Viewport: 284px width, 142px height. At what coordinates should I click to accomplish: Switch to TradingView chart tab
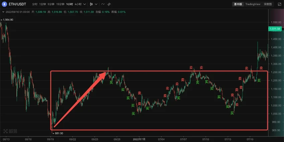pyautogui.click(x=252, y=4)
